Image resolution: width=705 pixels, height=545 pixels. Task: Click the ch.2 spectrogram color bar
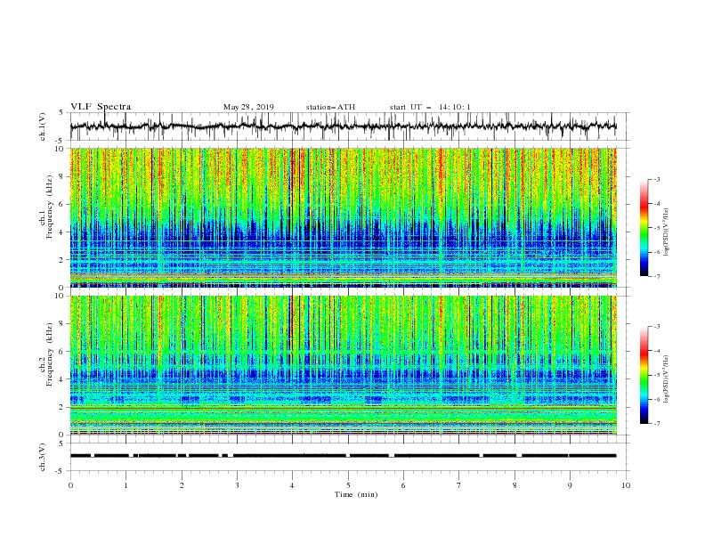point(644,375)
